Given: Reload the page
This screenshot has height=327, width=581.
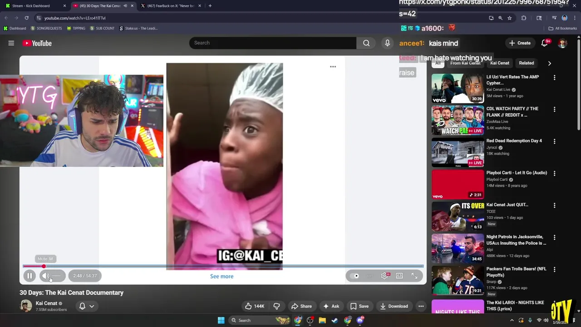Looking at the screenshot, I should (x=27, y=18).
